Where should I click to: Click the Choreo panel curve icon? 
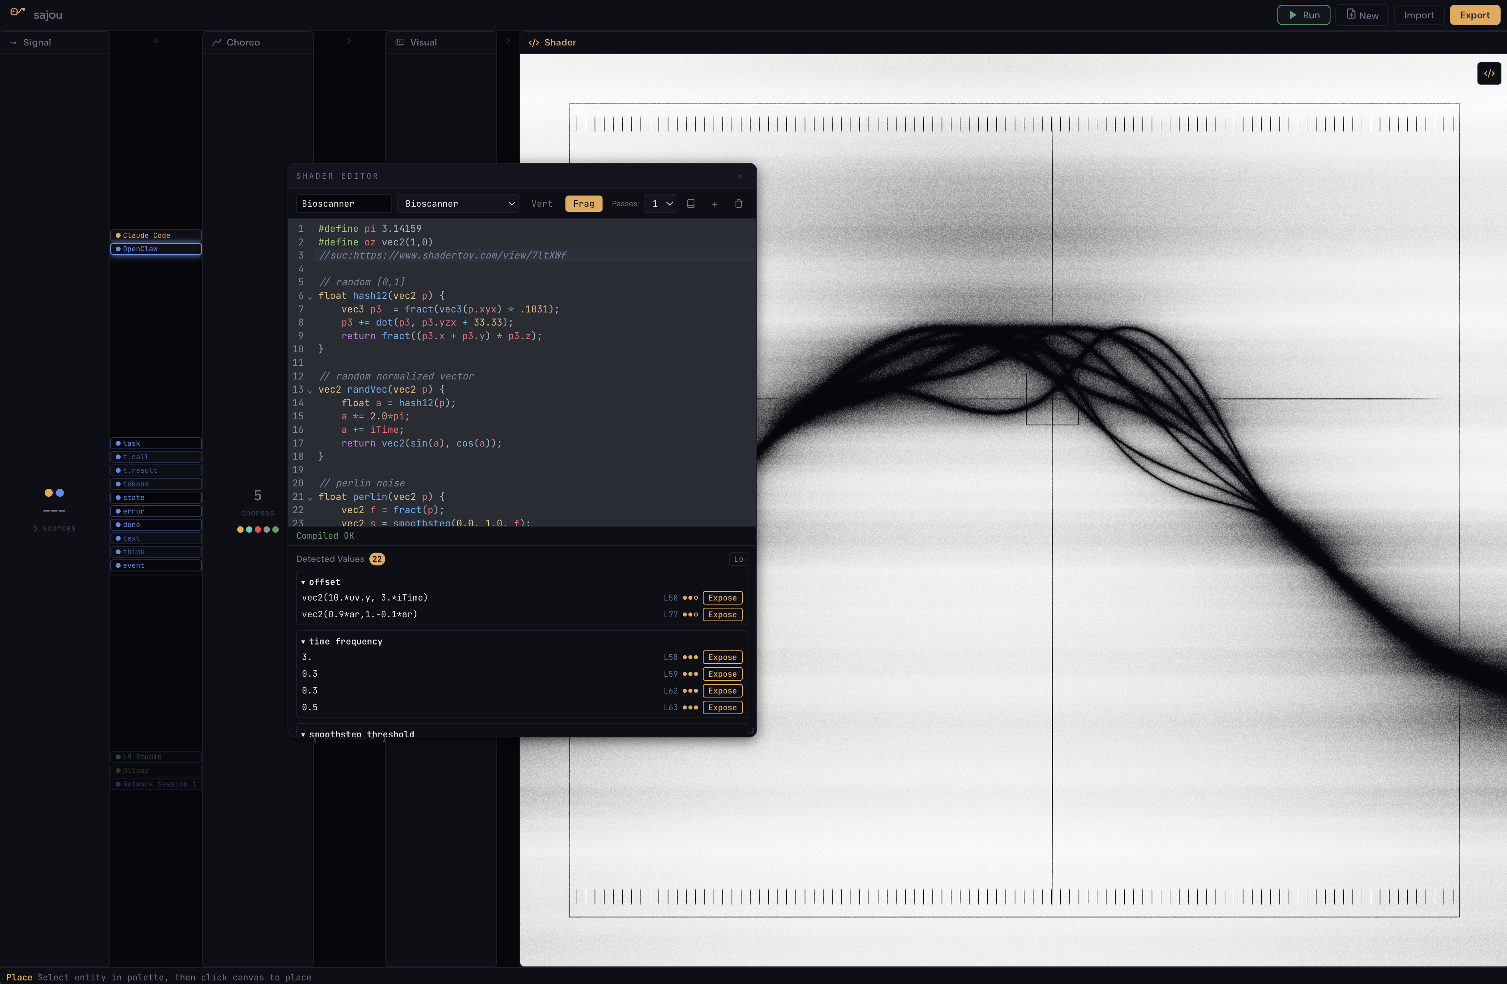tap(217, 42)
